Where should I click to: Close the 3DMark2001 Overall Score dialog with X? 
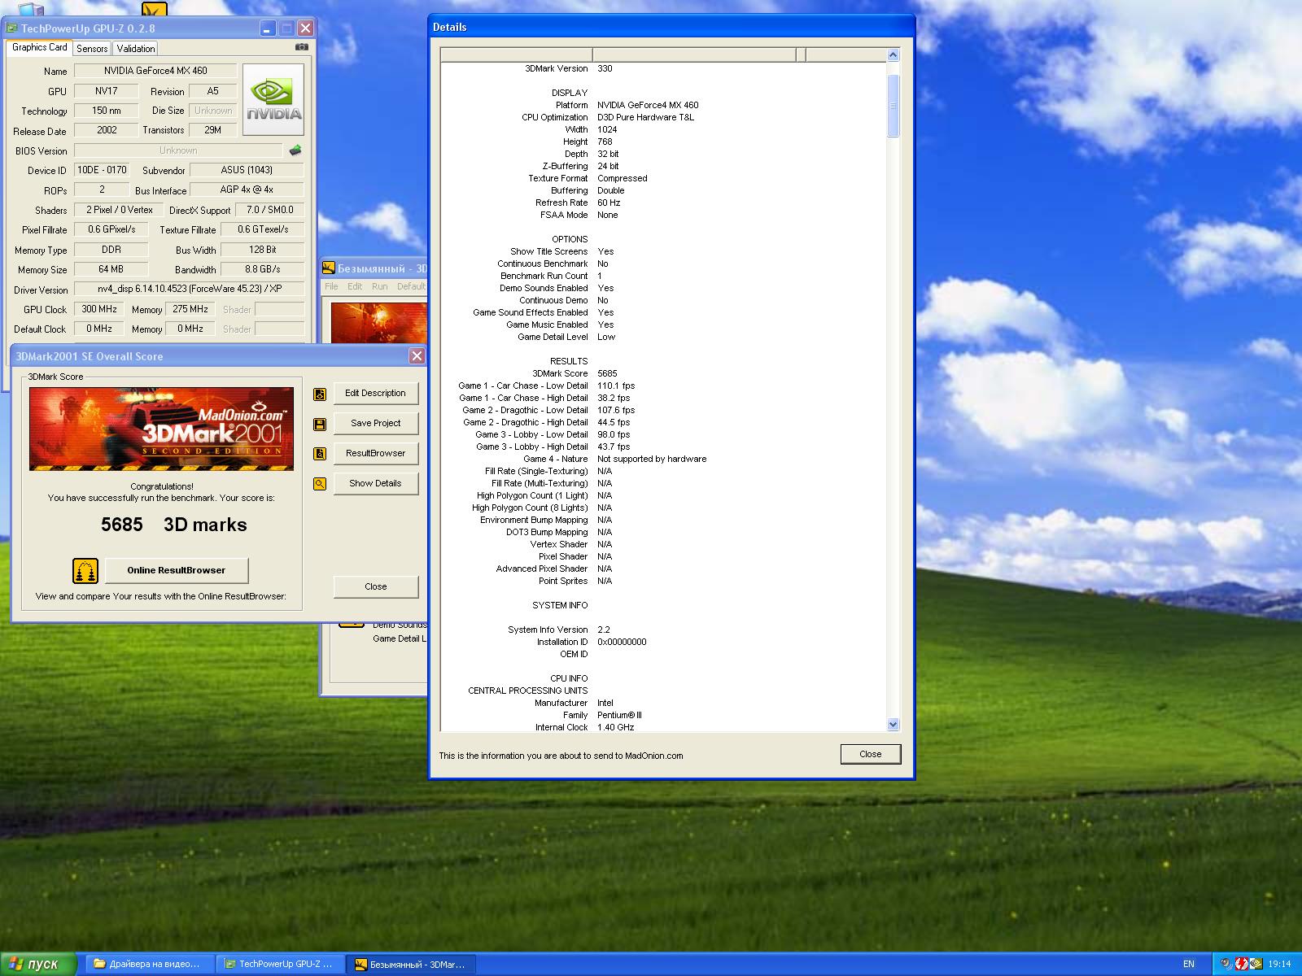(x=417, y=355)
